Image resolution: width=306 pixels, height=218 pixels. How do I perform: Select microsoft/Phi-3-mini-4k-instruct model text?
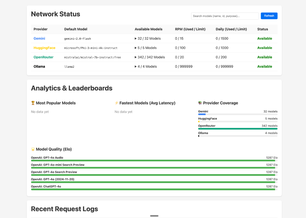[91, 48]
